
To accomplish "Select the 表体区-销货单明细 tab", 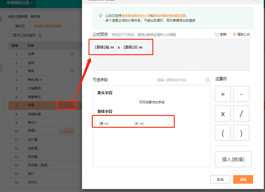I will coord(48,26).
